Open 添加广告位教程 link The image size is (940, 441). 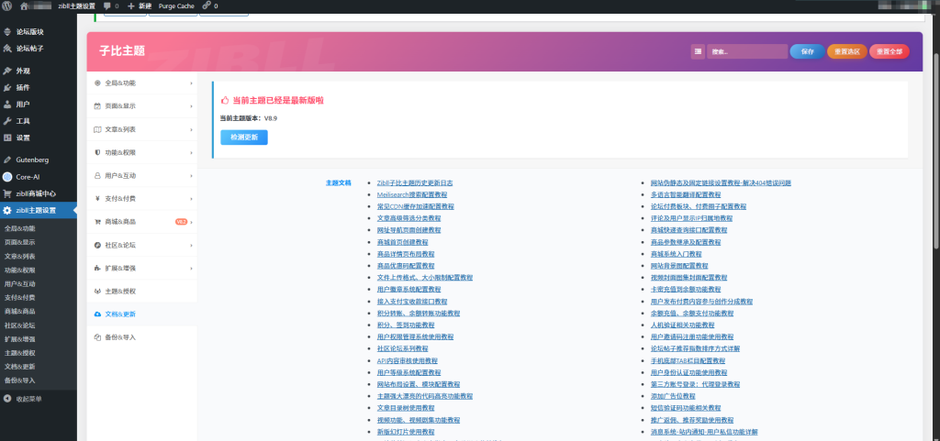(x=673, y=396)
